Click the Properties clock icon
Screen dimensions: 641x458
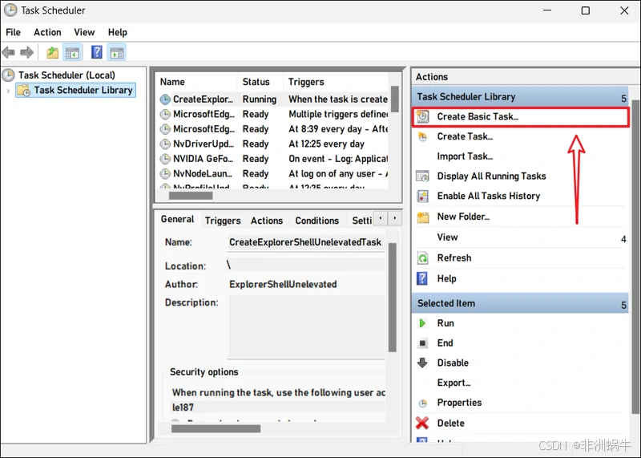423,403
